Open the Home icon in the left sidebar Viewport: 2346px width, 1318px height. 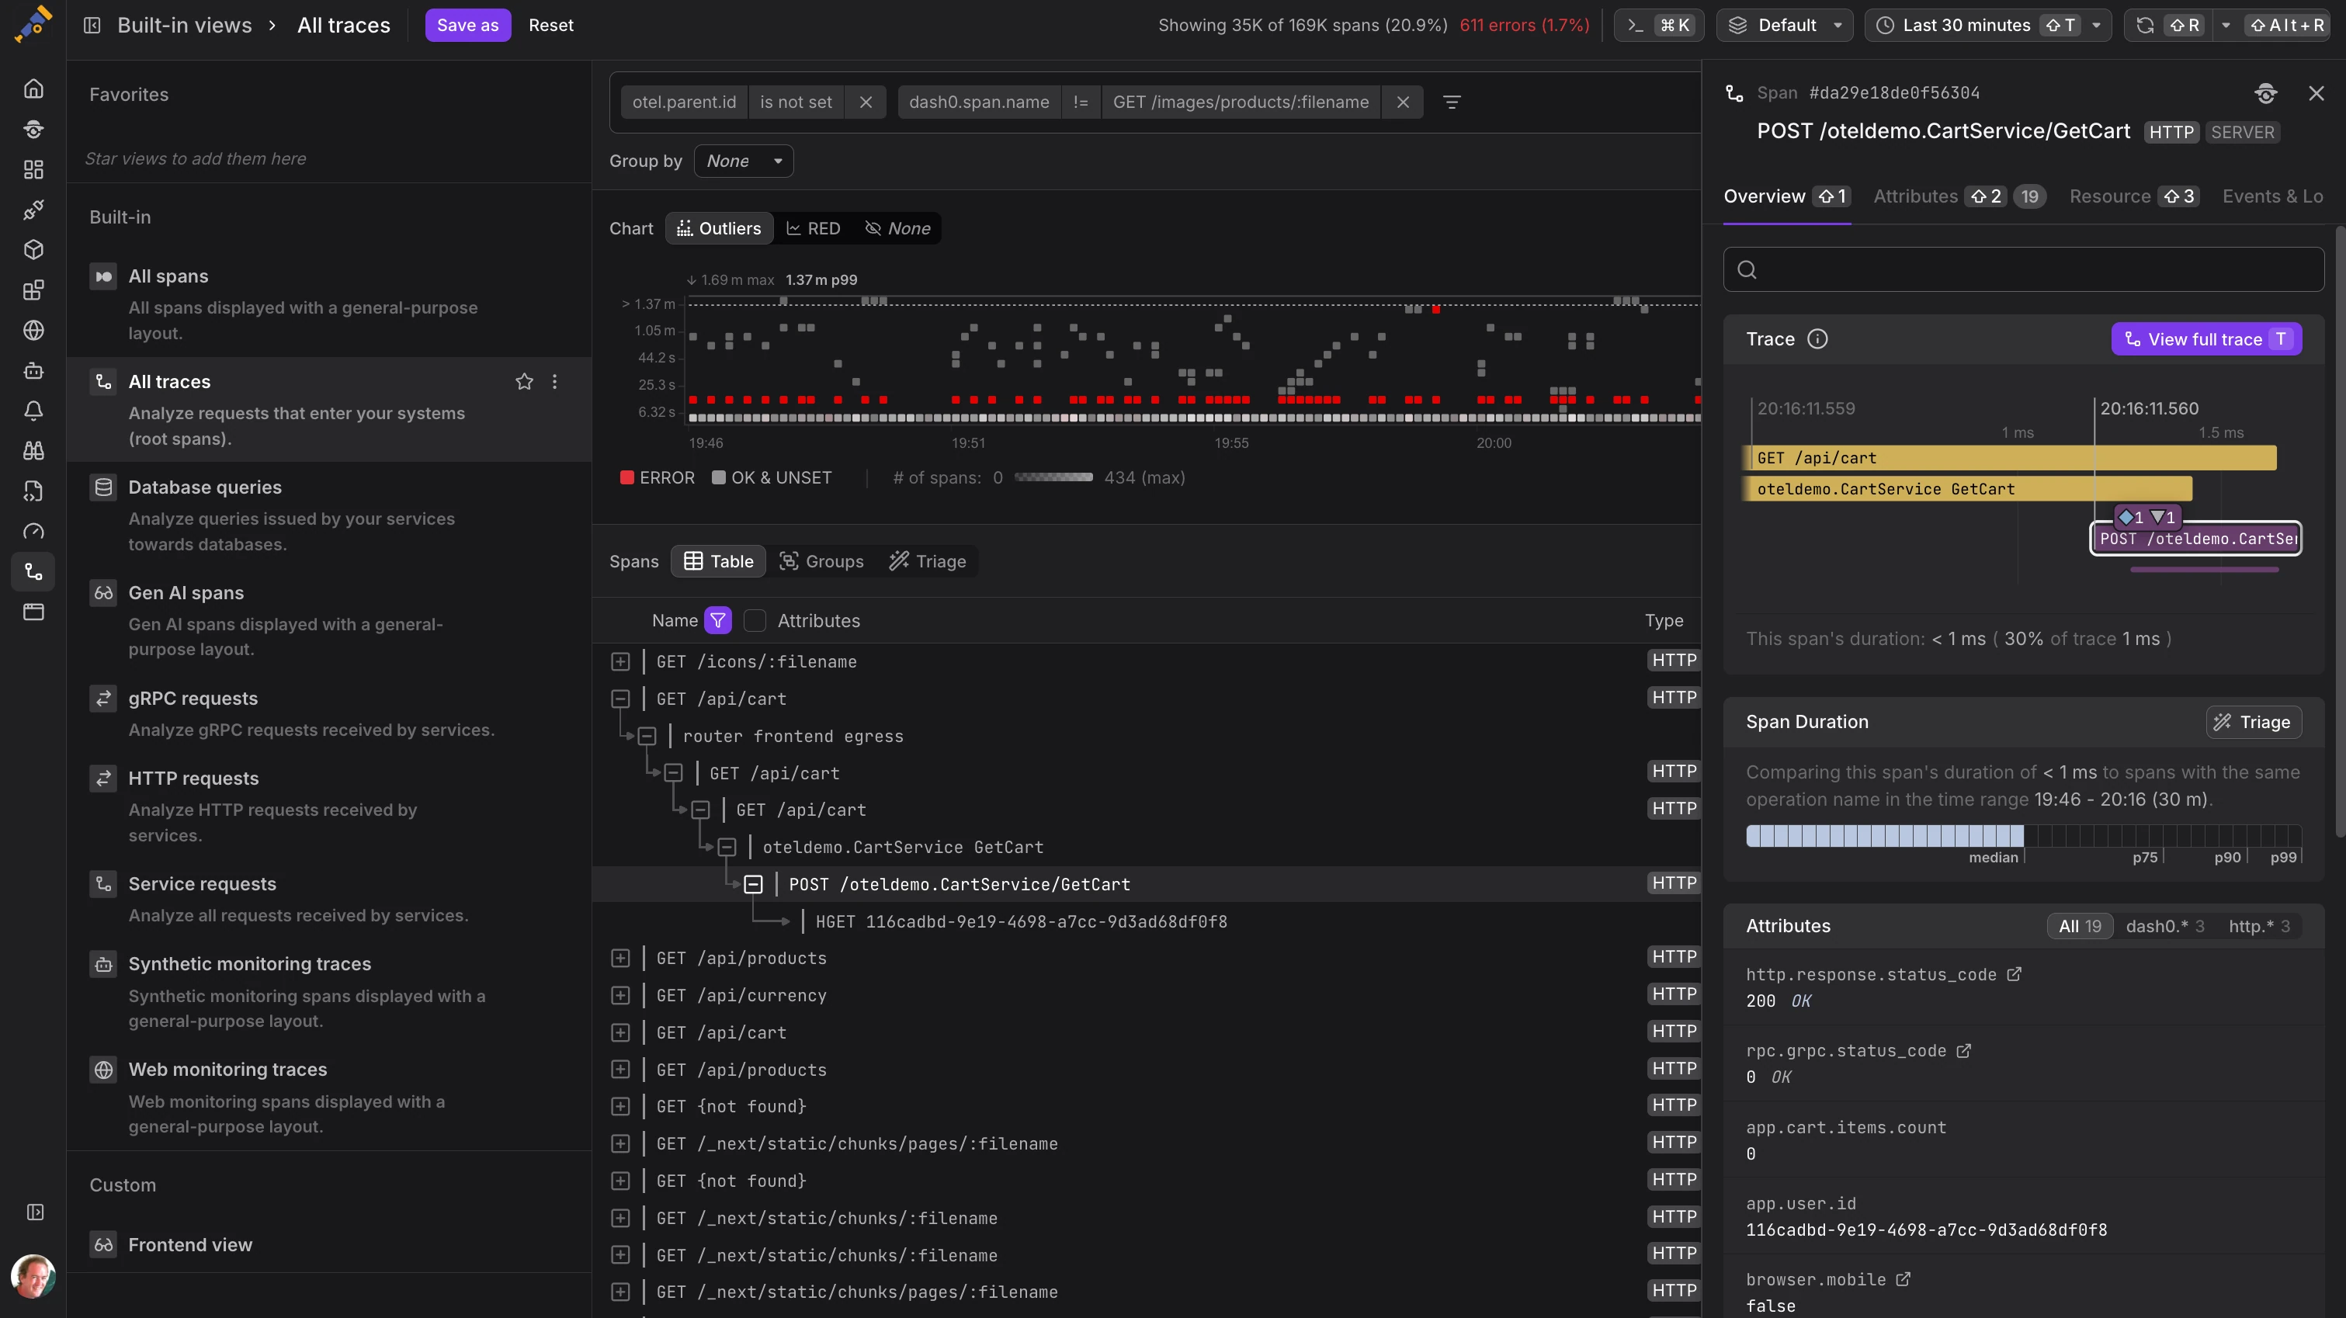coord(33,89)
